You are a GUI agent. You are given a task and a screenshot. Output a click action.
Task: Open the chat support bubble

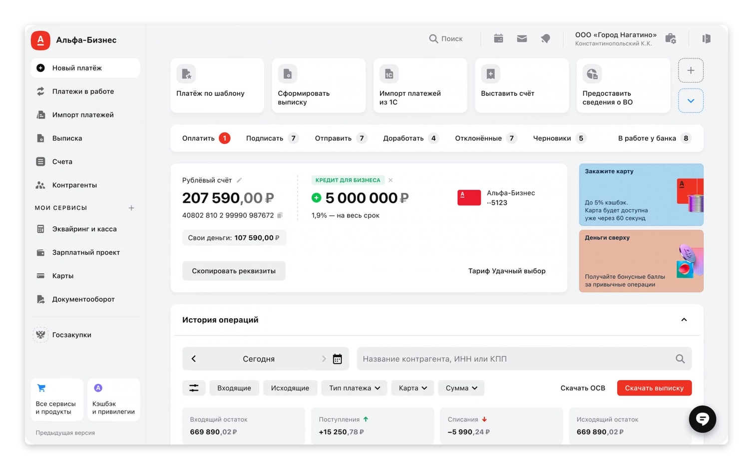[x=703, y=419]
